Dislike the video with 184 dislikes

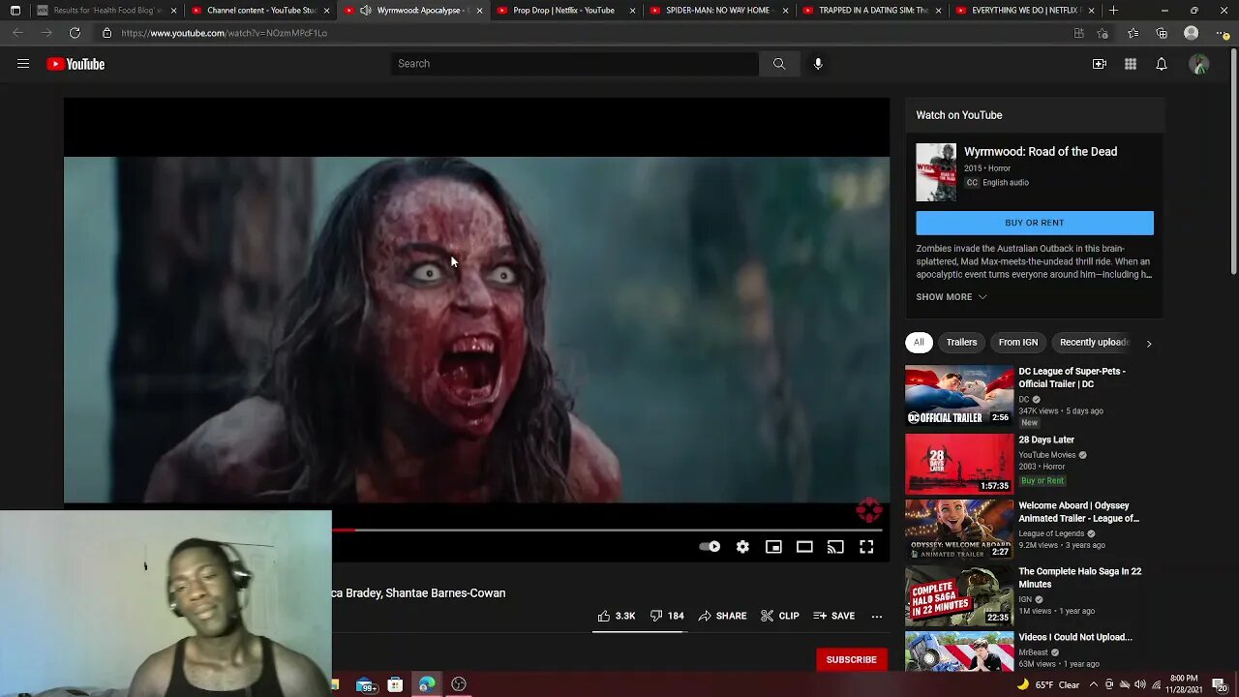point(667,616)
